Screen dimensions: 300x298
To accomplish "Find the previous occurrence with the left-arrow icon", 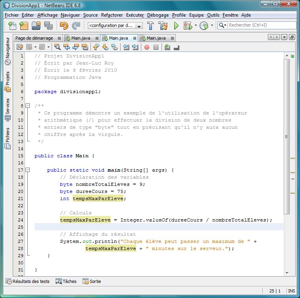I will click(66, 47).
